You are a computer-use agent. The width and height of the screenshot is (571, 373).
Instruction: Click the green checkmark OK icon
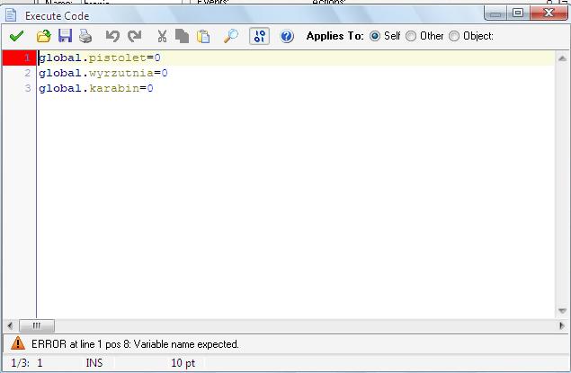coord(16,37)
